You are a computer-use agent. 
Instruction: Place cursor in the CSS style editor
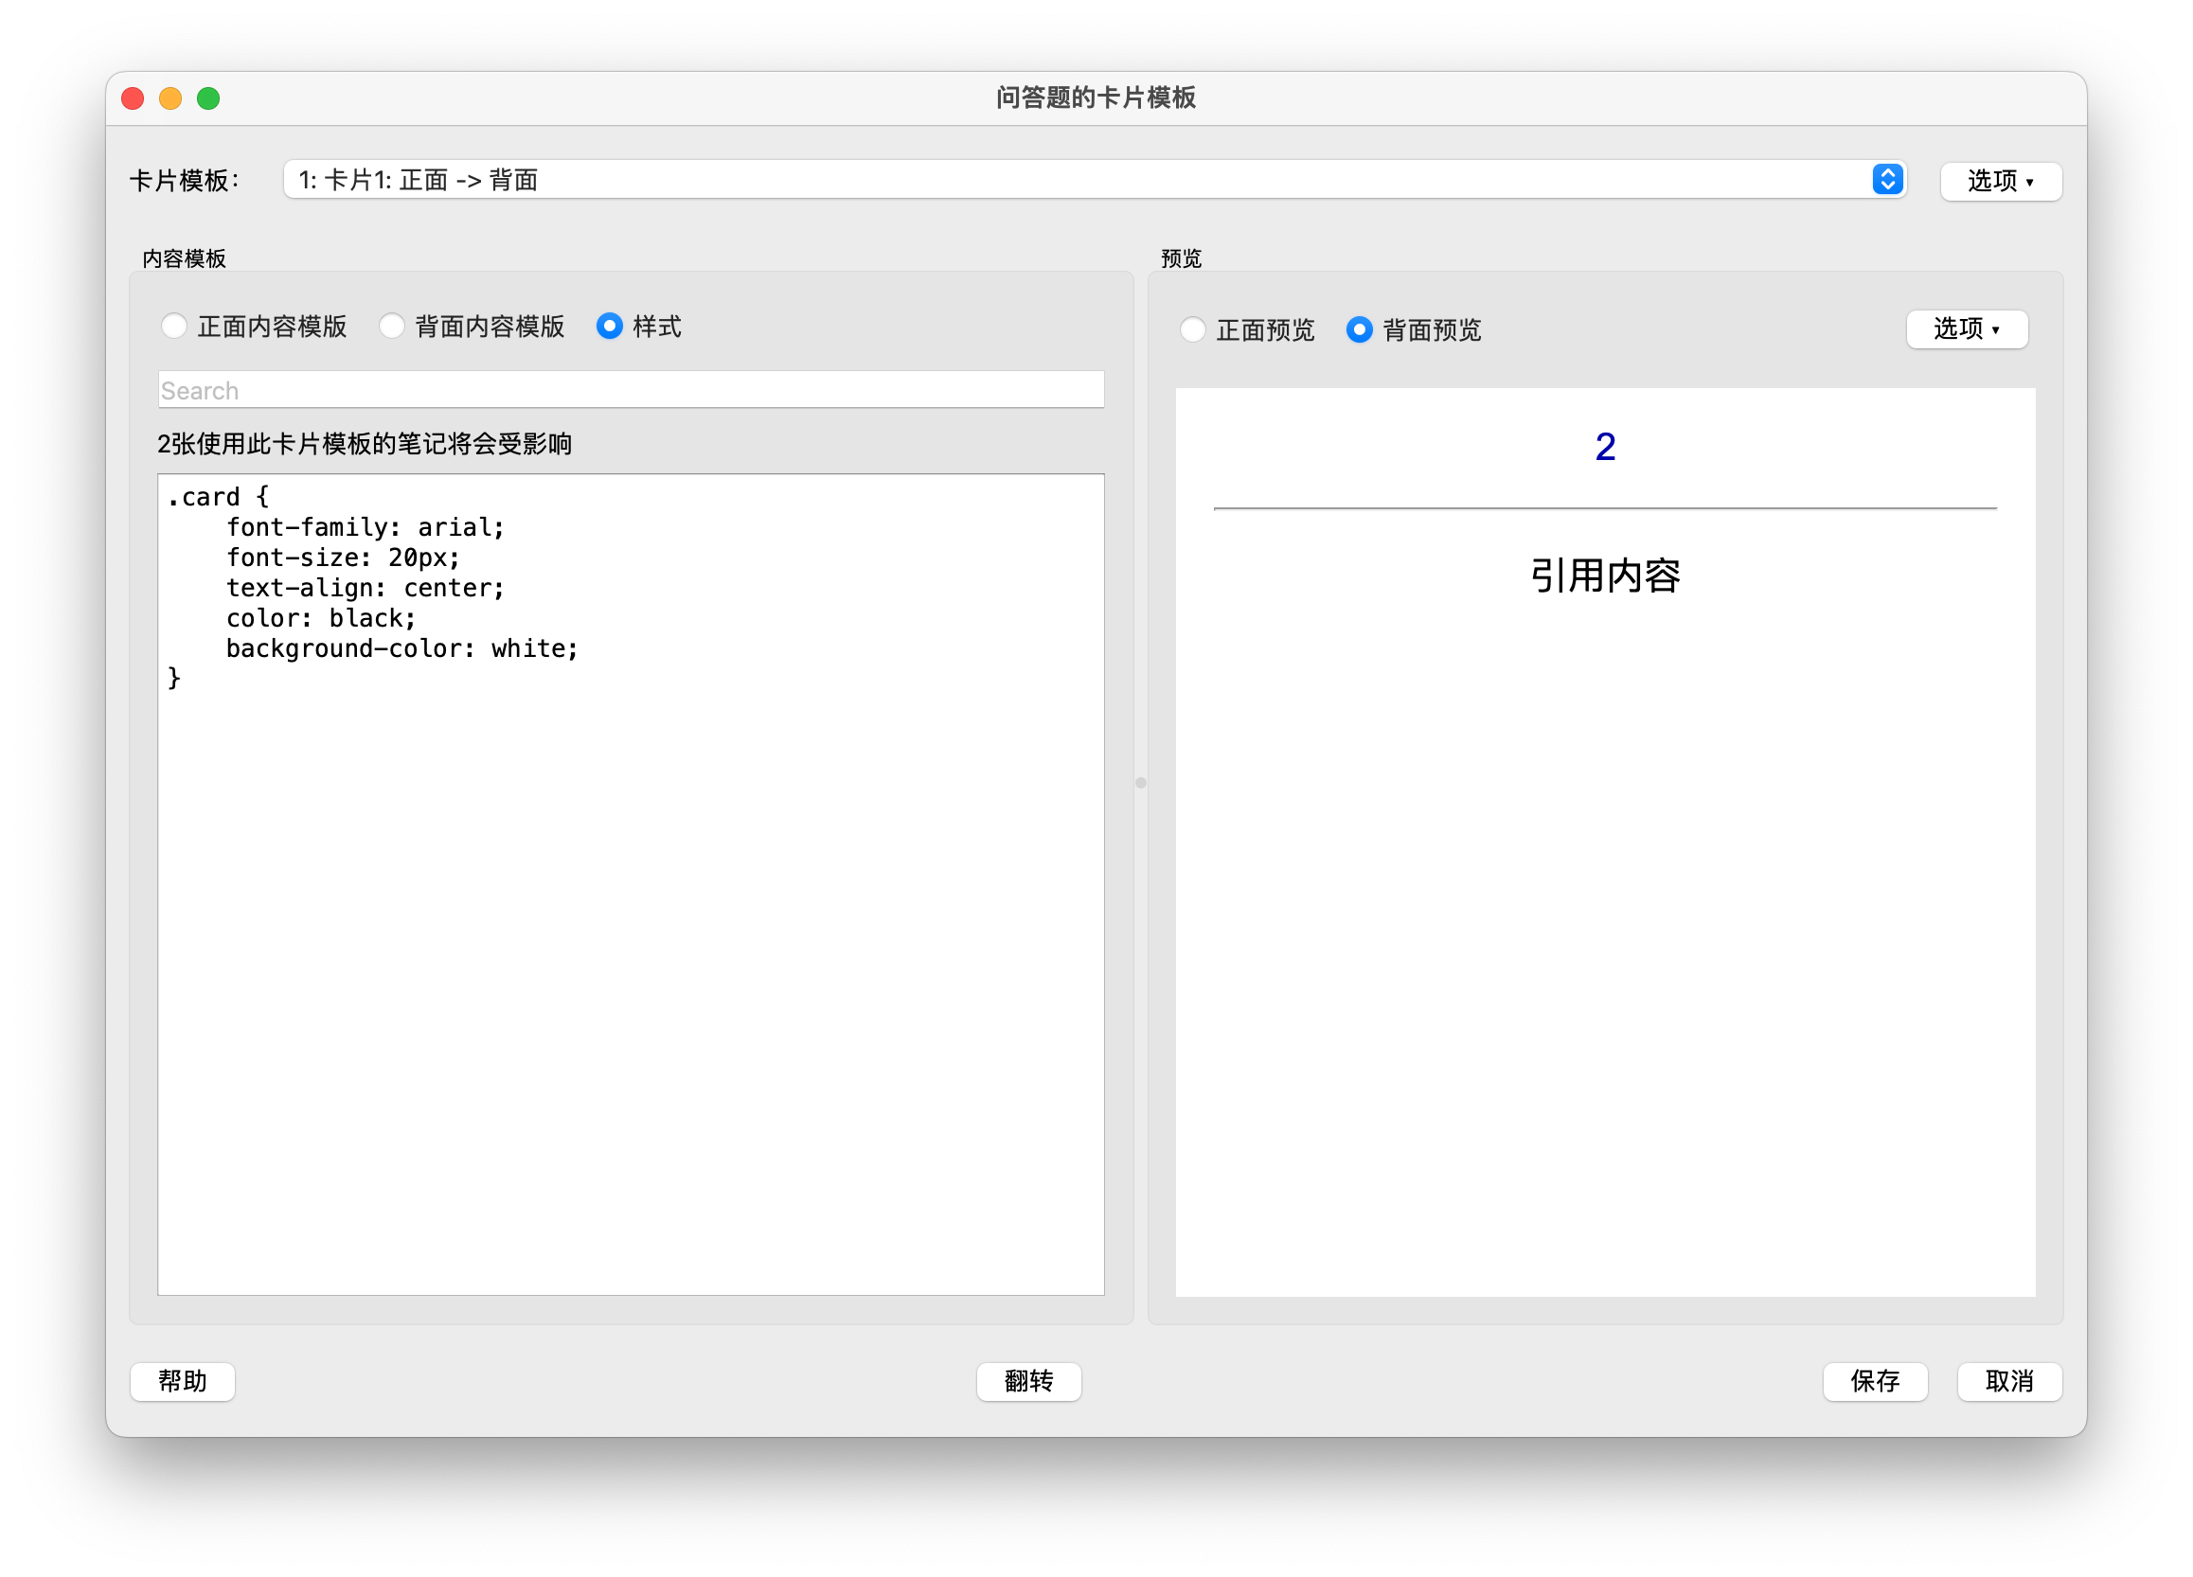(x=629, y=870)
